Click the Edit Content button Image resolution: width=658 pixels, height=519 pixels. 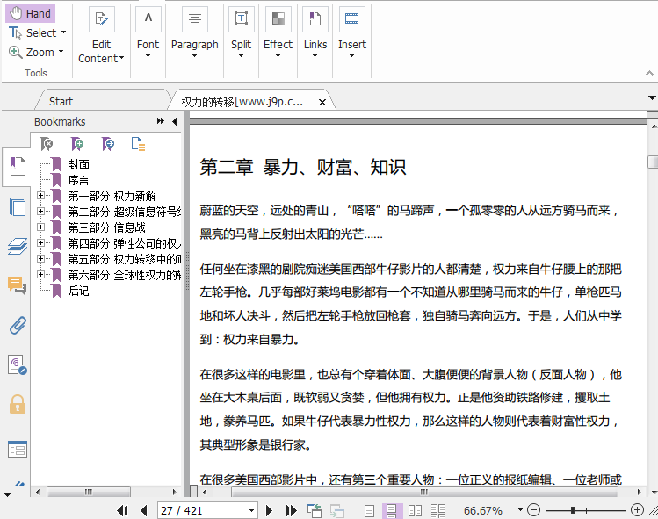[102, 37]
